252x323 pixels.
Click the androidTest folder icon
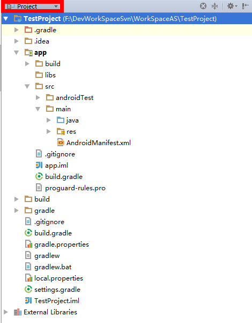tap(50, 97)
